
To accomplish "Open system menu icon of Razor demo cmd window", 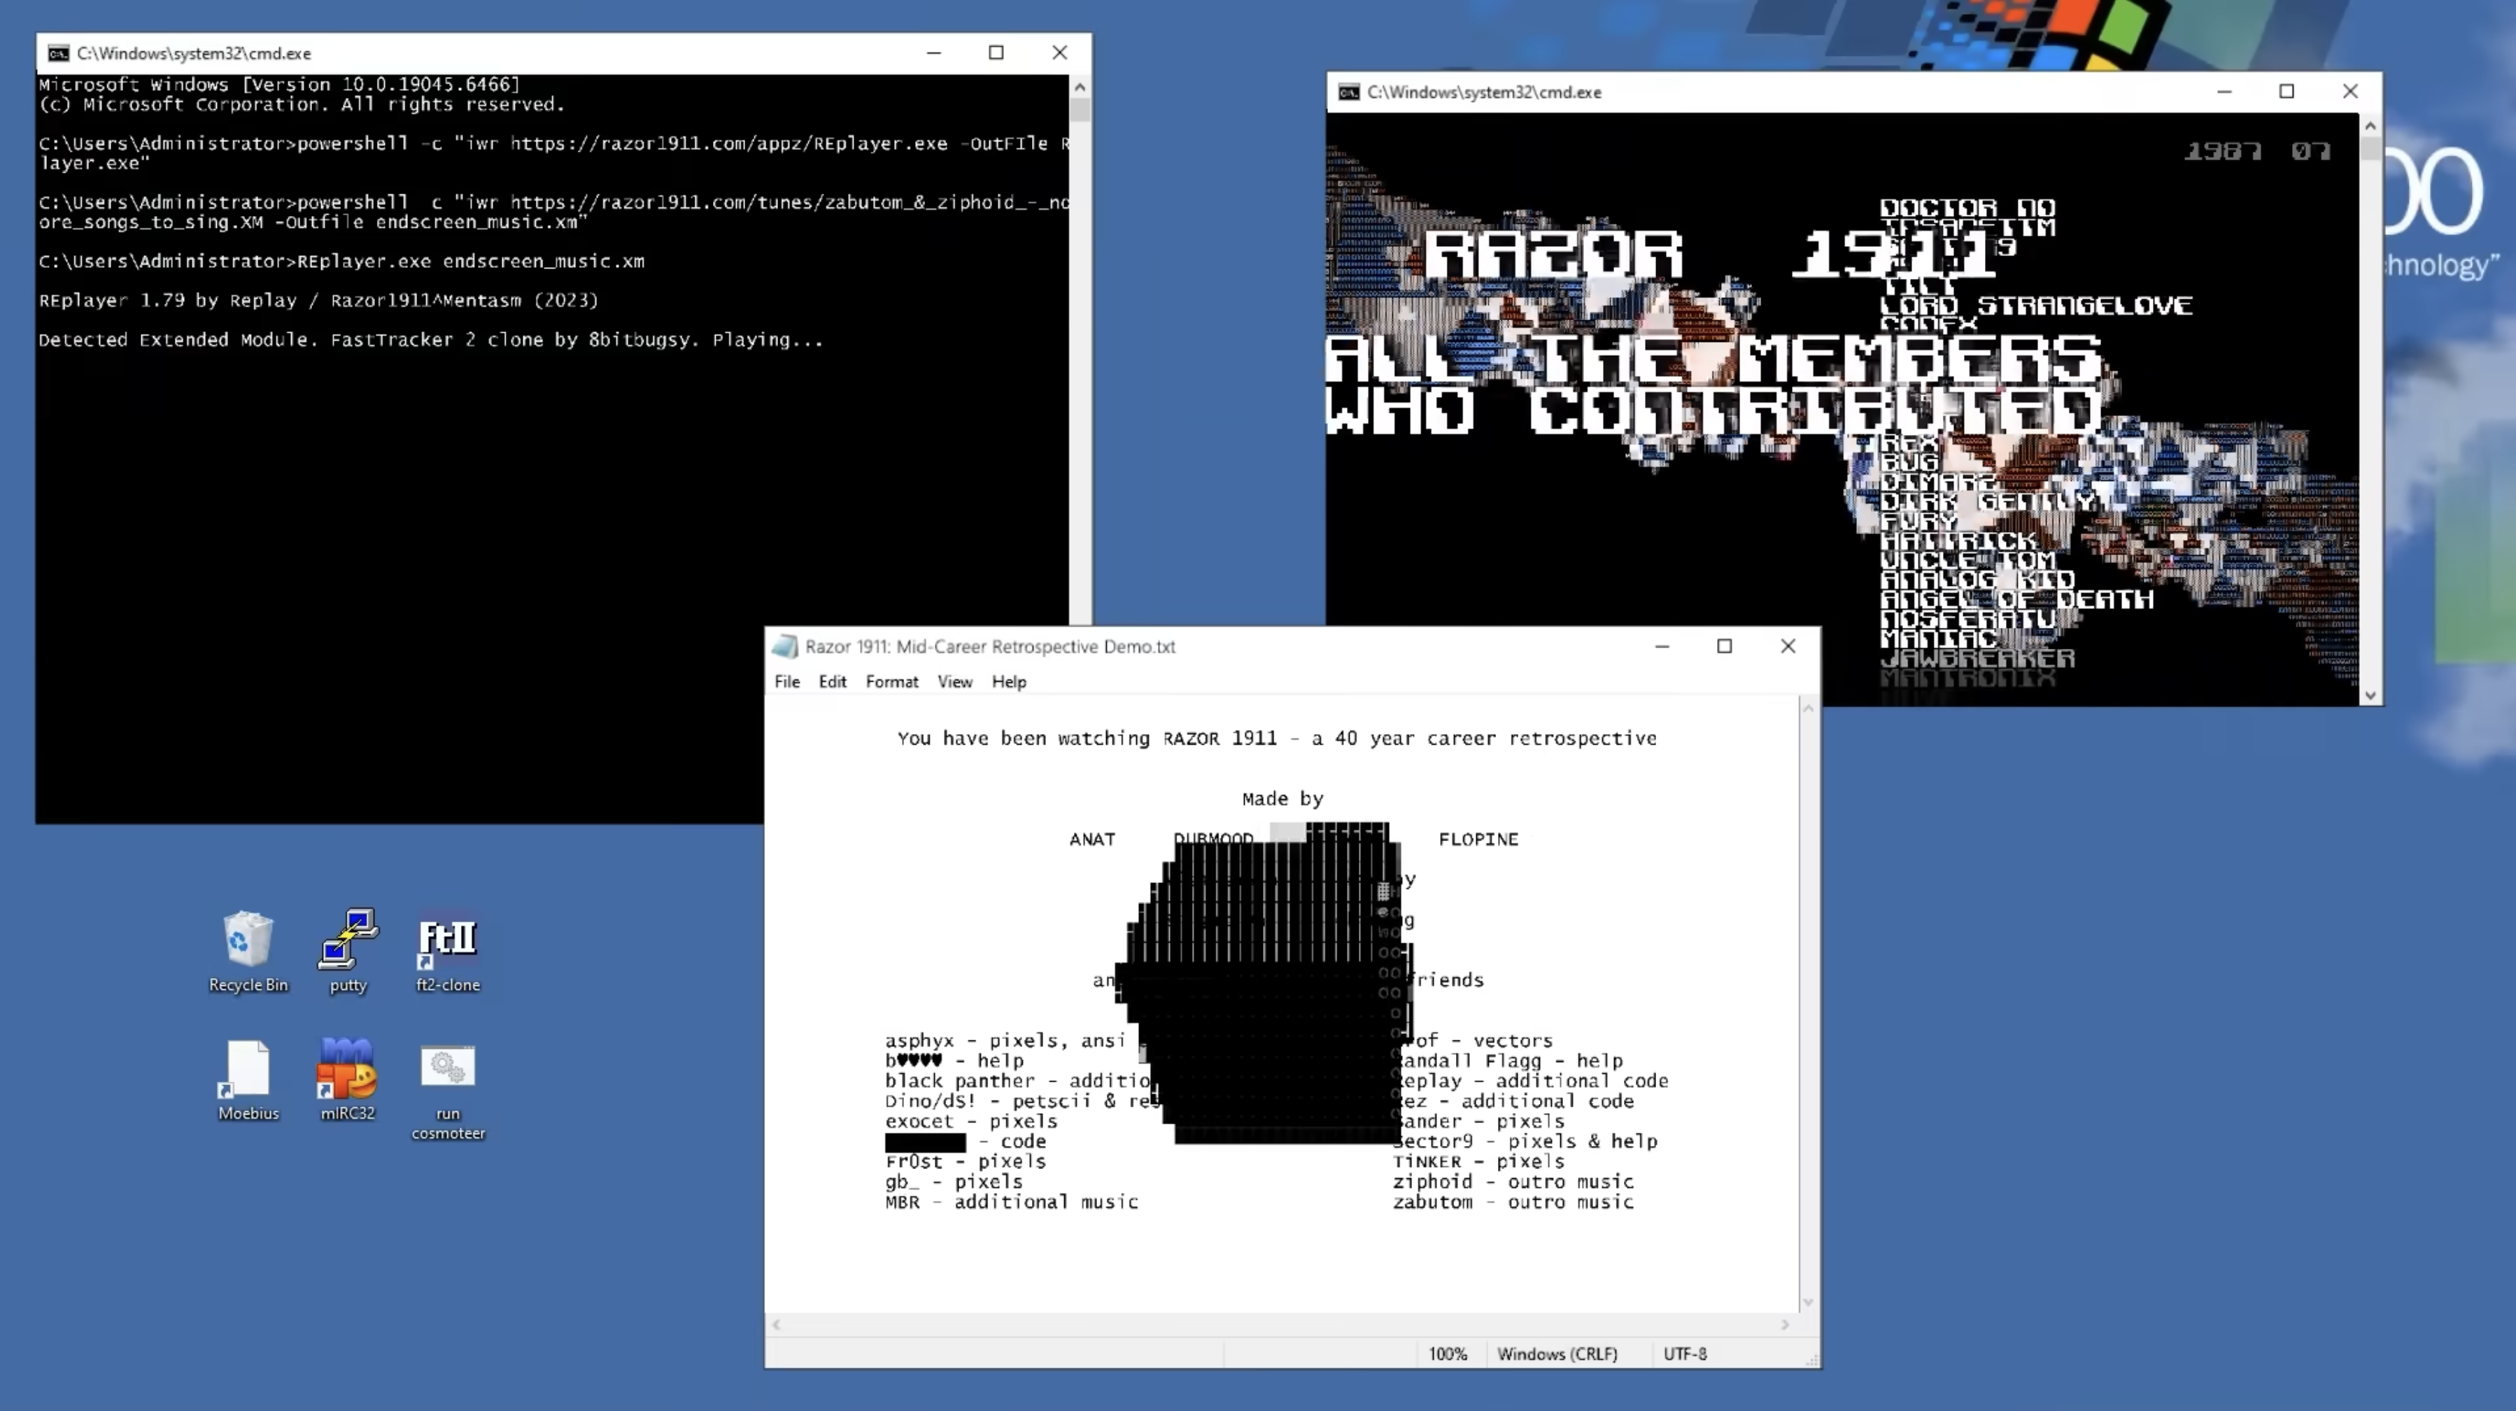I will click(1349, 92).
